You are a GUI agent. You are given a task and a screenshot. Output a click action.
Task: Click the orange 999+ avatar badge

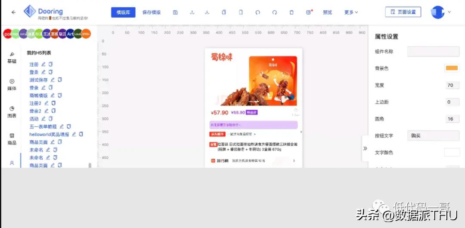[86, 34]
